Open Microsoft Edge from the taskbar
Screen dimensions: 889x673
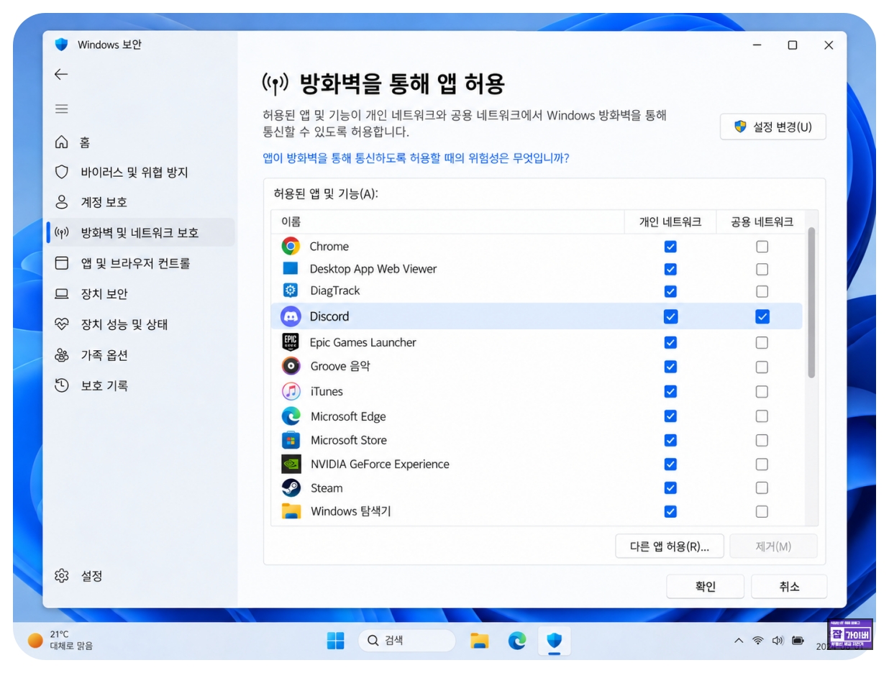click(x=517, y=641)
